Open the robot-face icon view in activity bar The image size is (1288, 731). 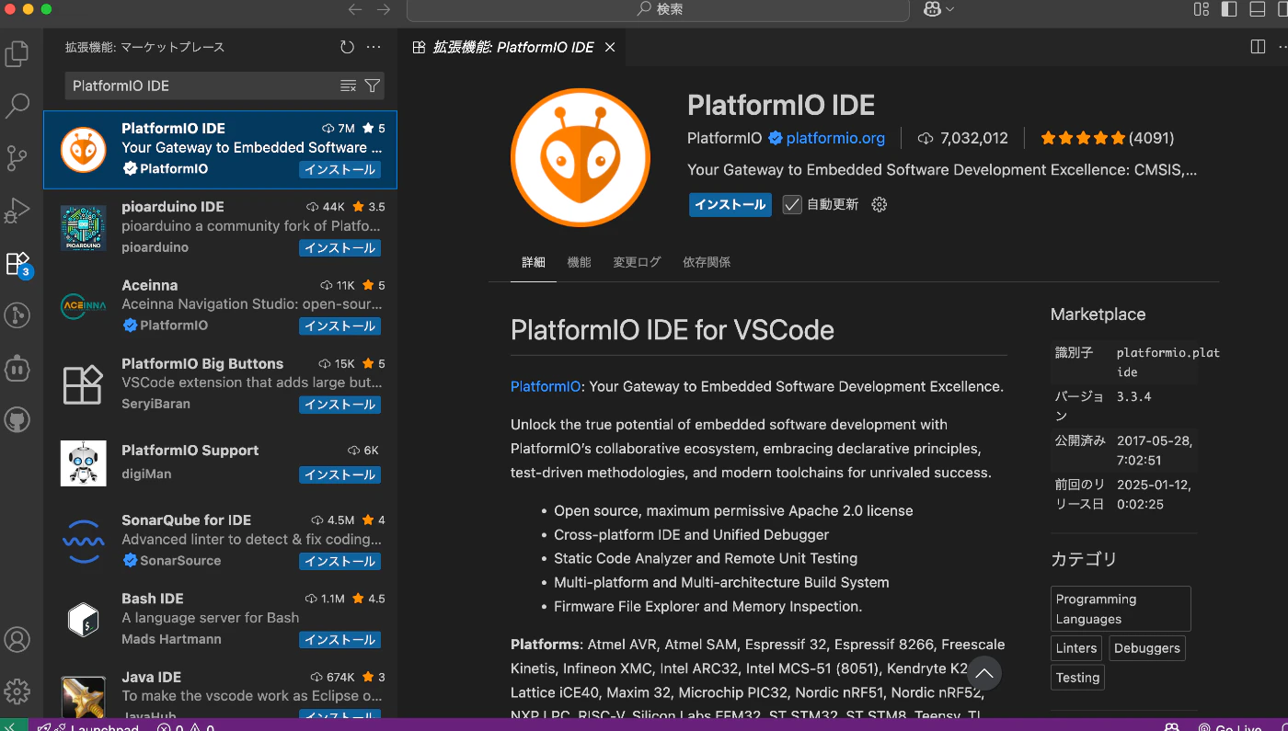click(x=17, y=369)
